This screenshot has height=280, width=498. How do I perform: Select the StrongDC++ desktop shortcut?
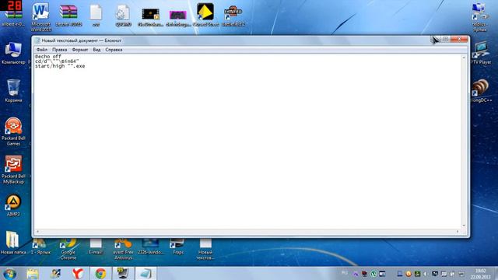pyautogui.click(x=481, y=90)
